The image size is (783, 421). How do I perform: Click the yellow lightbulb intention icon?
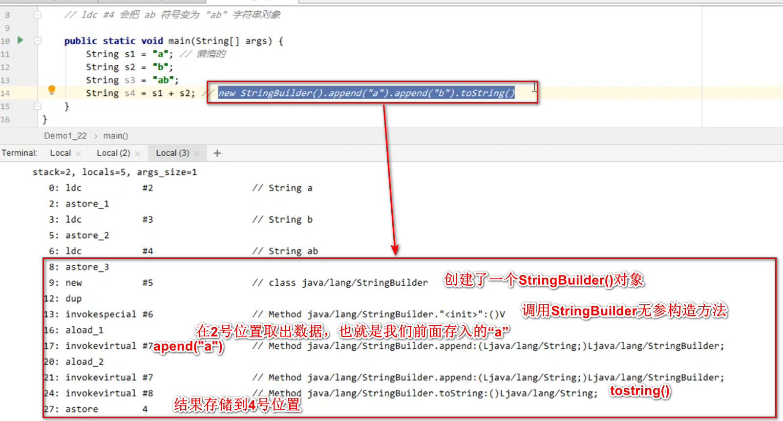pyautogui.click(x=52, y=90)
